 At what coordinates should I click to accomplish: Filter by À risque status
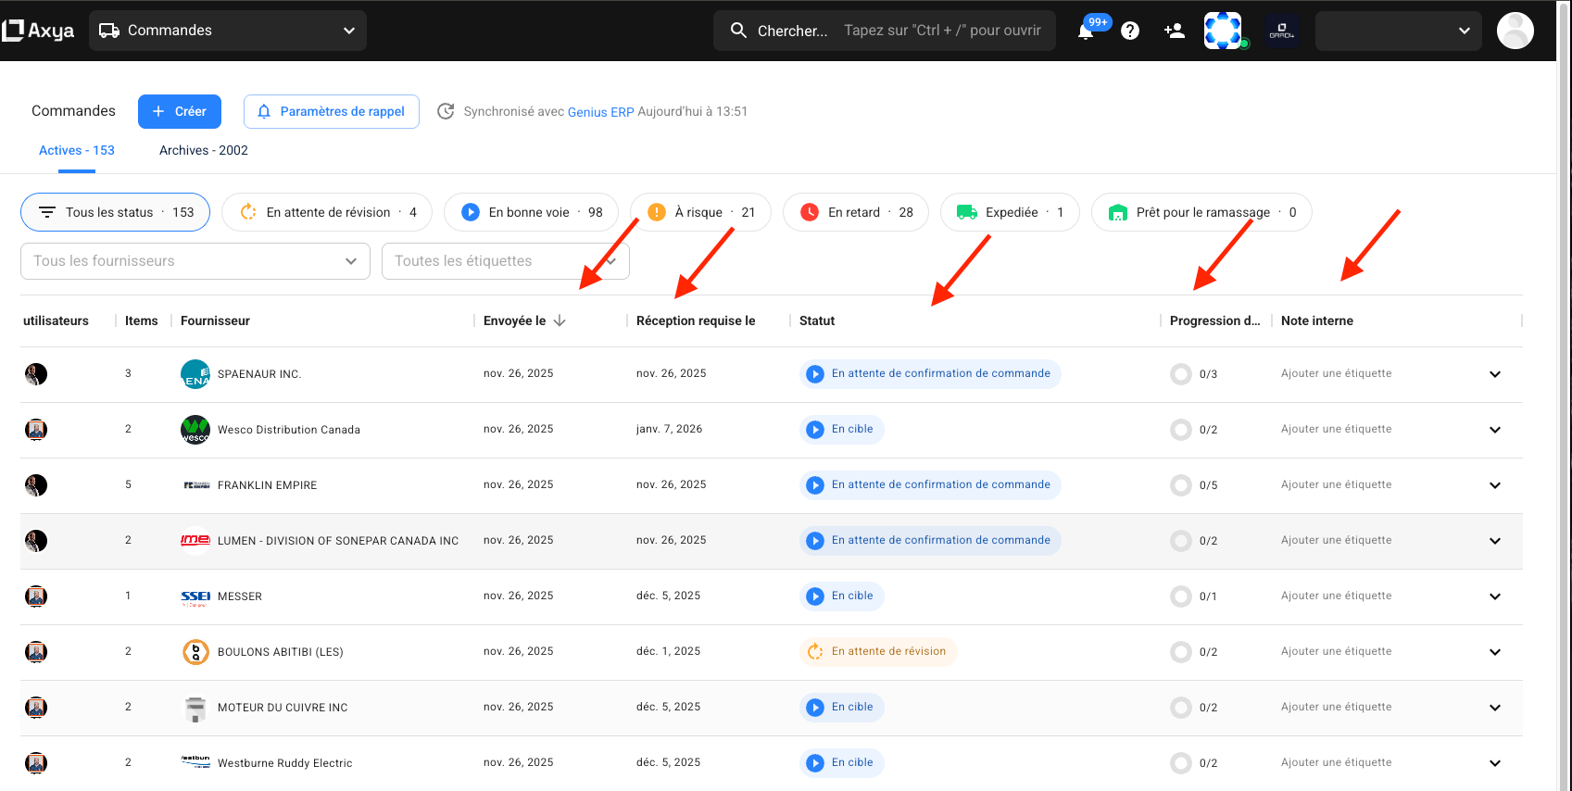click(x=700, y=212)
